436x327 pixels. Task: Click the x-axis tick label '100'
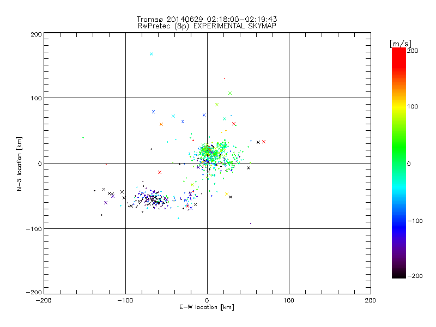[289, 301]
